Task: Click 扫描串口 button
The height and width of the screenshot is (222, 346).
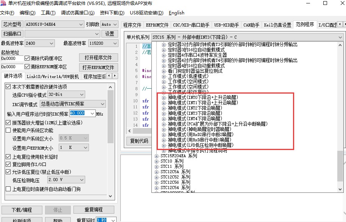Action: [x=12, y=34]
